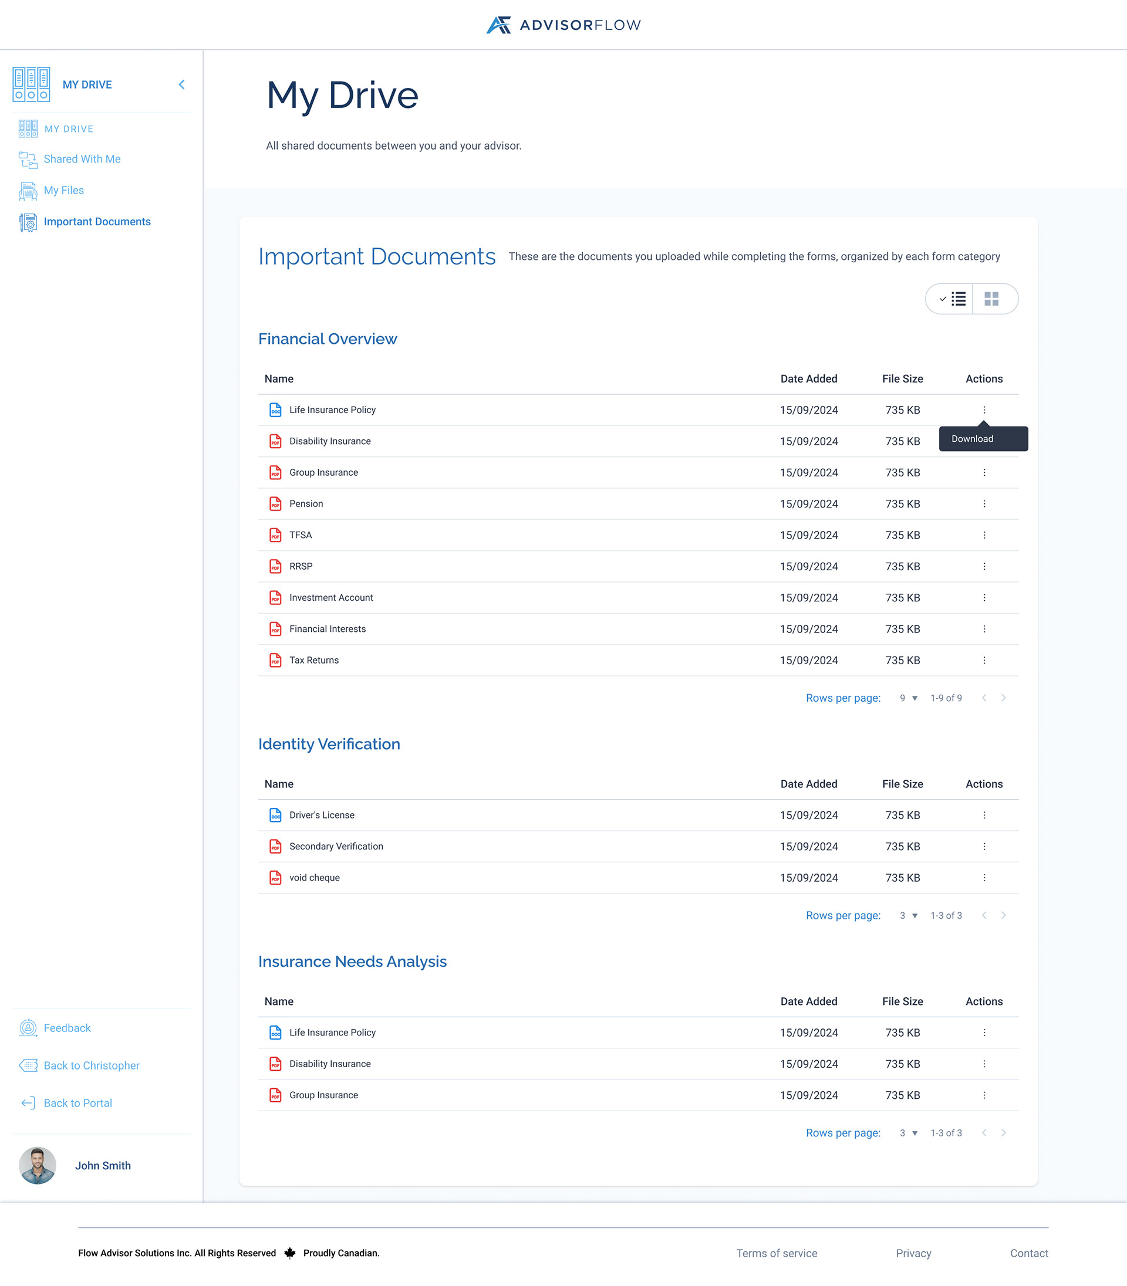Switch to grid view for documents
Screen dimensions: 1127x1286
coord(993,299)
